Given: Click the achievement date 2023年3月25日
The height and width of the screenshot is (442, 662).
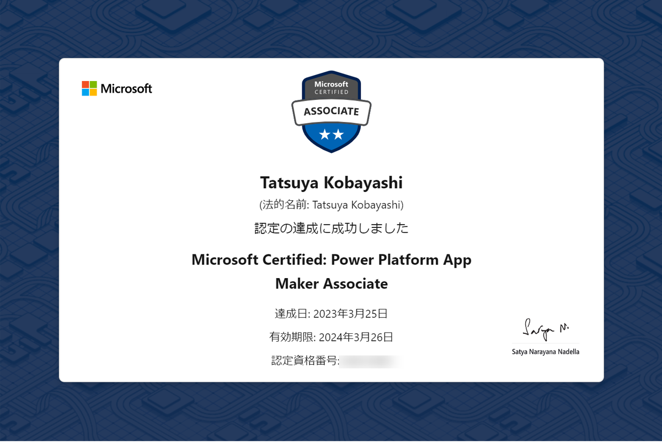Looking at the screenshot, I should point(350,314).
